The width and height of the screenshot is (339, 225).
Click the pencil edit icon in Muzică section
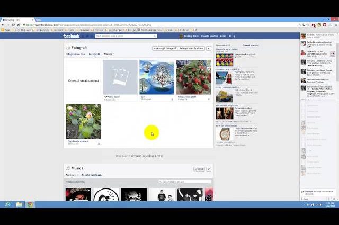click(x=209, y=169)
